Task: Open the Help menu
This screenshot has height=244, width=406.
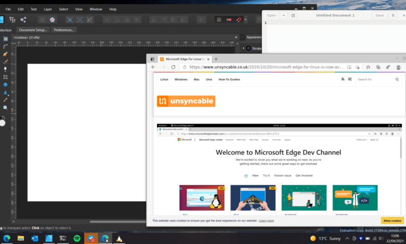Action: point(113,9)
